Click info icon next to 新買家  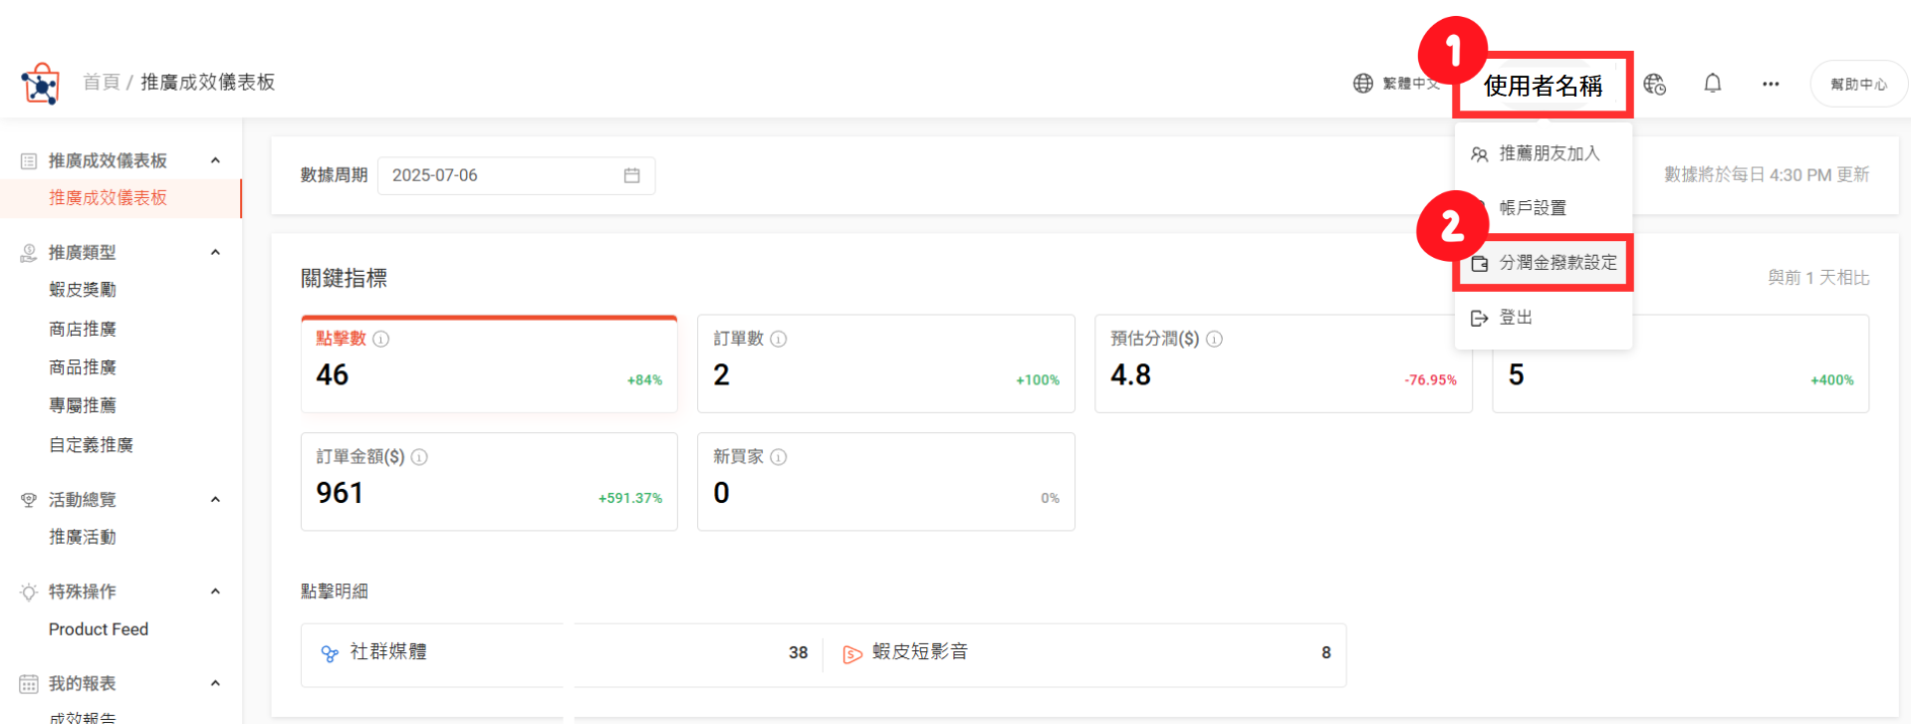coord(779,457)
